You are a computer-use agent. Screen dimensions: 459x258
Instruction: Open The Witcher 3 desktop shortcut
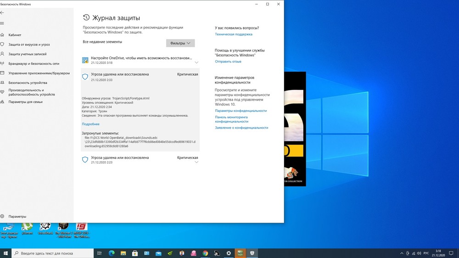63,230
